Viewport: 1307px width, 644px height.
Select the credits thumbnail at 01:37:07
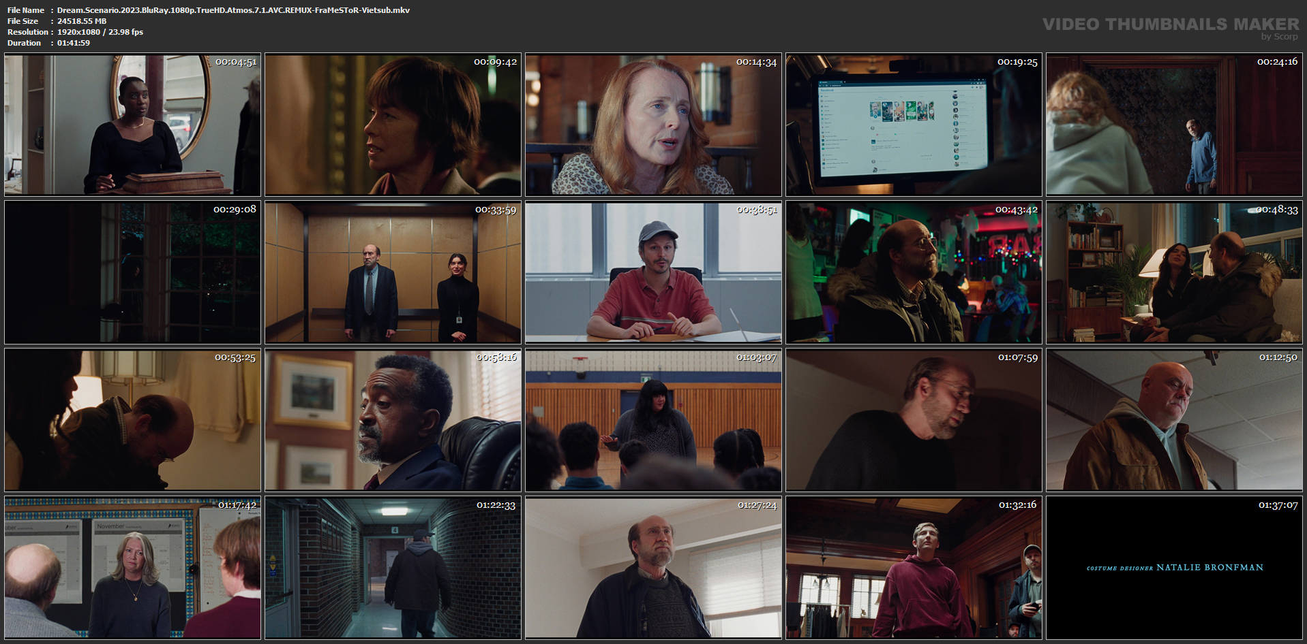click(1174, 568)
